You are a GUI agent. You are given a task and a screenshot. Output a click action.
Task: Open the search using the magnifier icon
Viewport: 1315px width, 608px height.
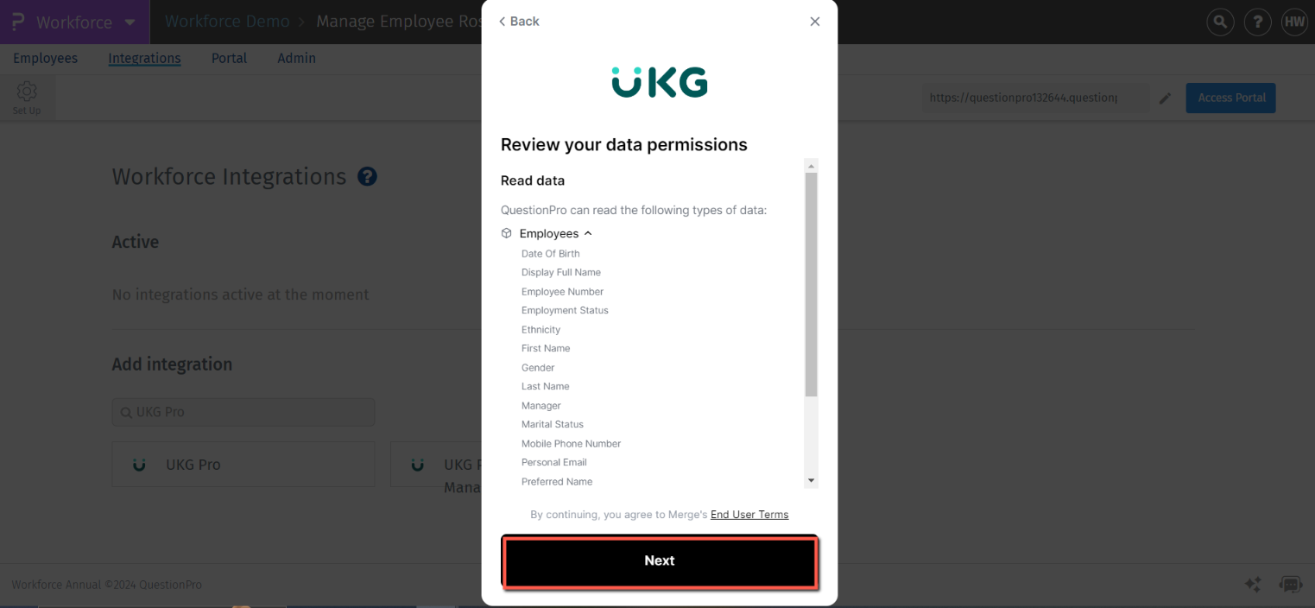[x=1220, y=22]
